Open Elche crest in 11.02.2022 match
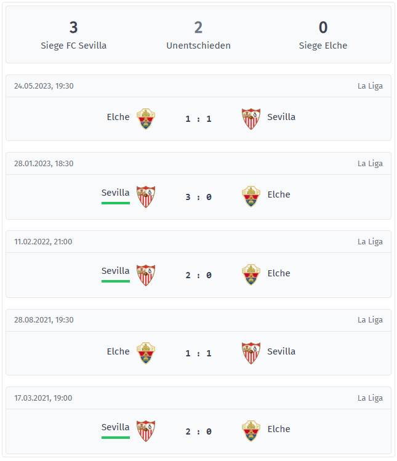Viewport: 397px width, 461px height. 251,275
